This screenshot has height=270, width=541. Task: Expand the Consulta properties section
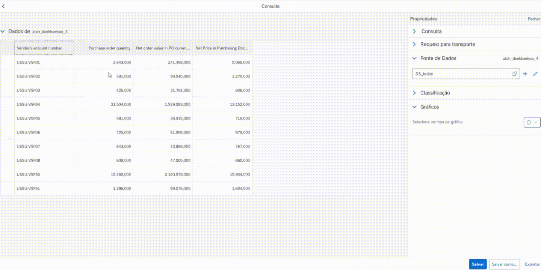click(414, 31)
